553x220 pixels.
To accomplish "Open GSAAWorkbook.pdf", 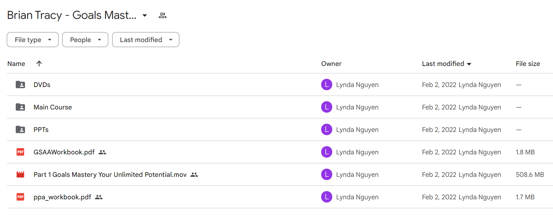I will point(64,152).
